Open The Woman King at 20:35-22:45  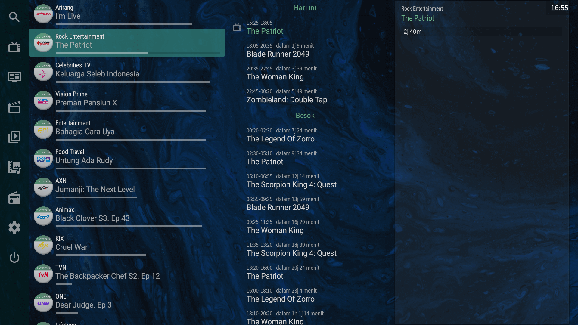[305, 73]
